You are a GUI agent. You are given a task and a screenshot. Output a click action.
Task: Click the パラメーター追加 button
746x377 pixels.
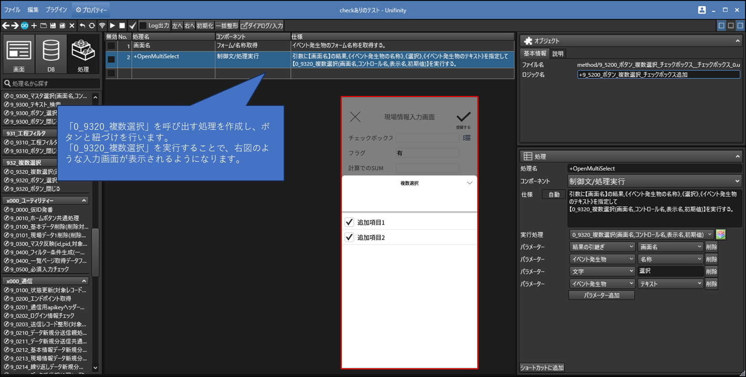601,295
